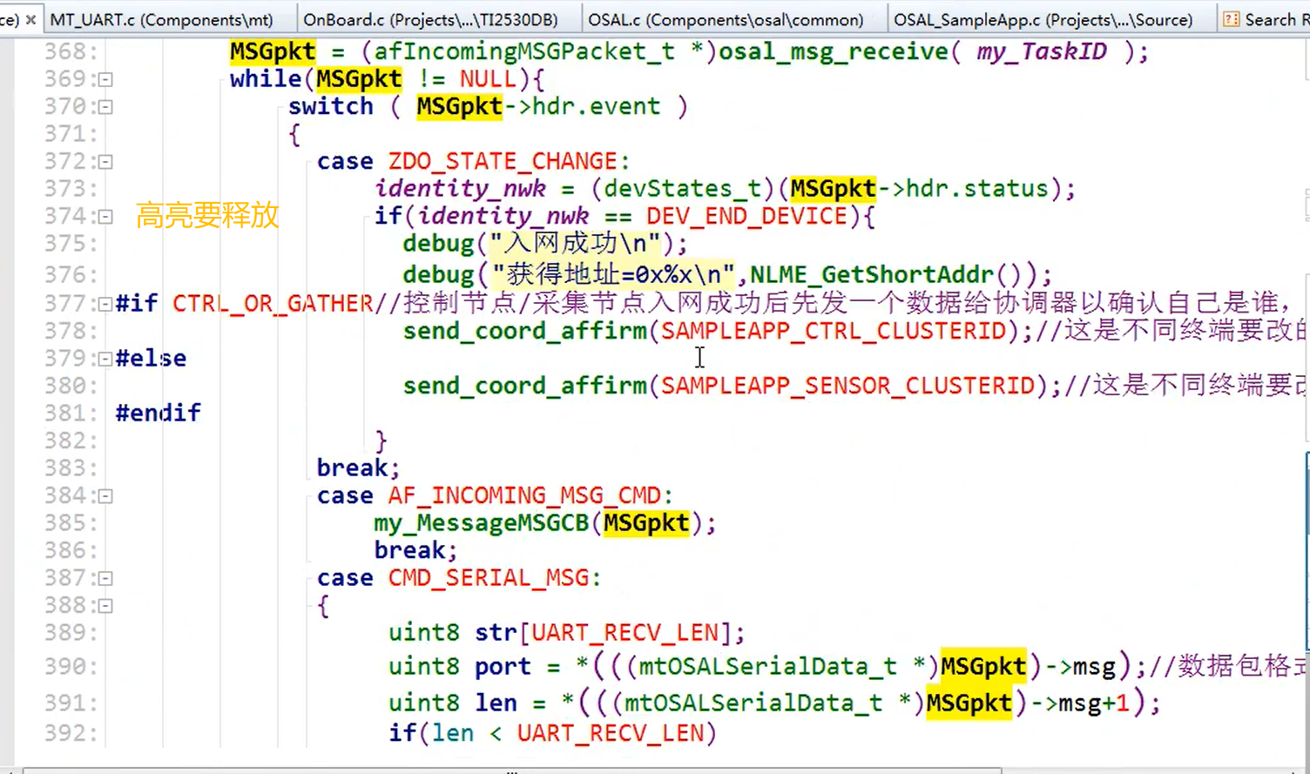
Task: Collapse the case fold at line 372
Action: pos(105,162)
